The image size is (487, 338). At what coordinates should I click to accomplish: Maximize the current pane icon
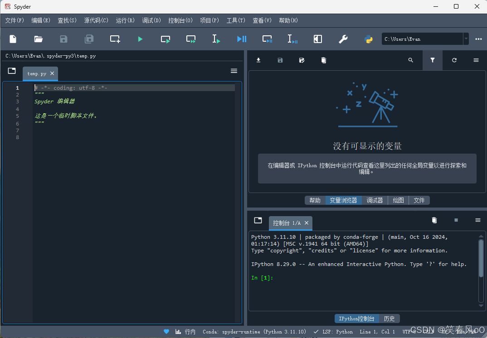tap(318, 39)
